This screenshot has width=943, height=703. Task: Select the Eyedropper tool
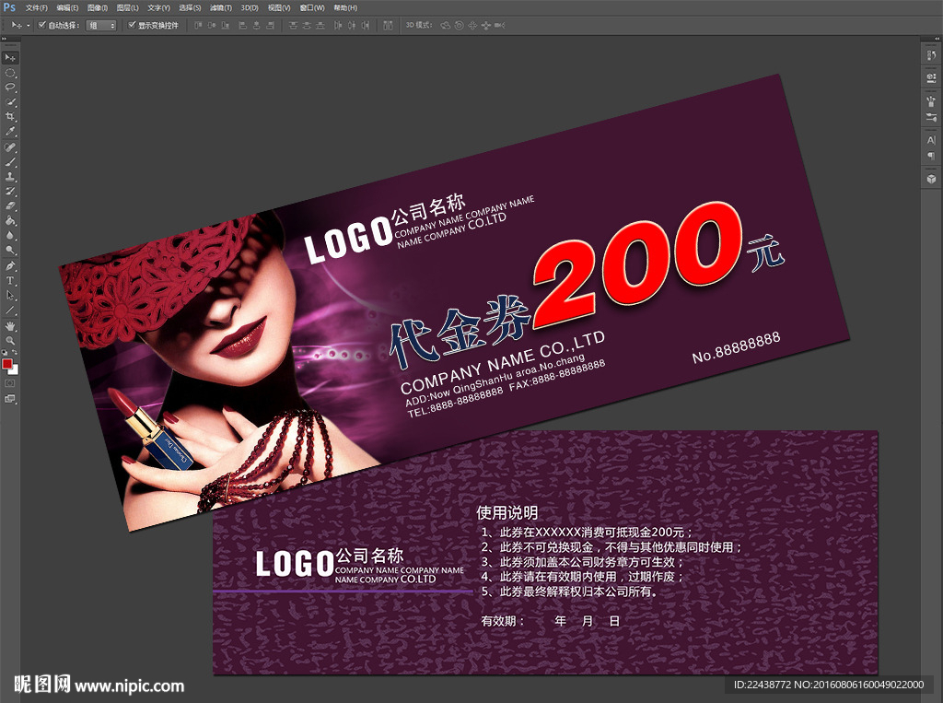point(10,132)
